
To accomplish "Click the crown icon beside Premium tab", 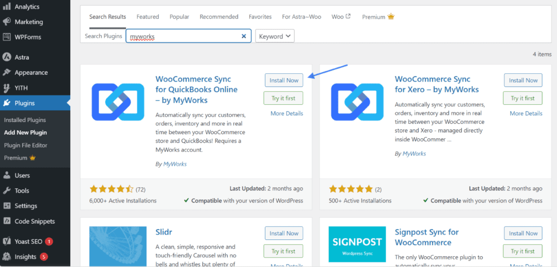I will (391, 16).
